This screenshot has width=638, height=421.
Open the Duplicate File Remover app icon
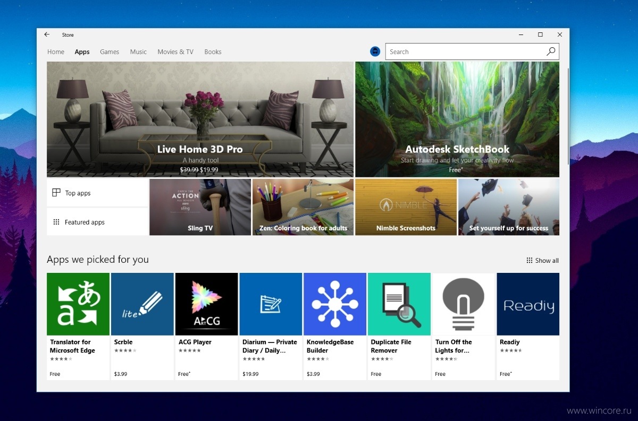[399, 304]
